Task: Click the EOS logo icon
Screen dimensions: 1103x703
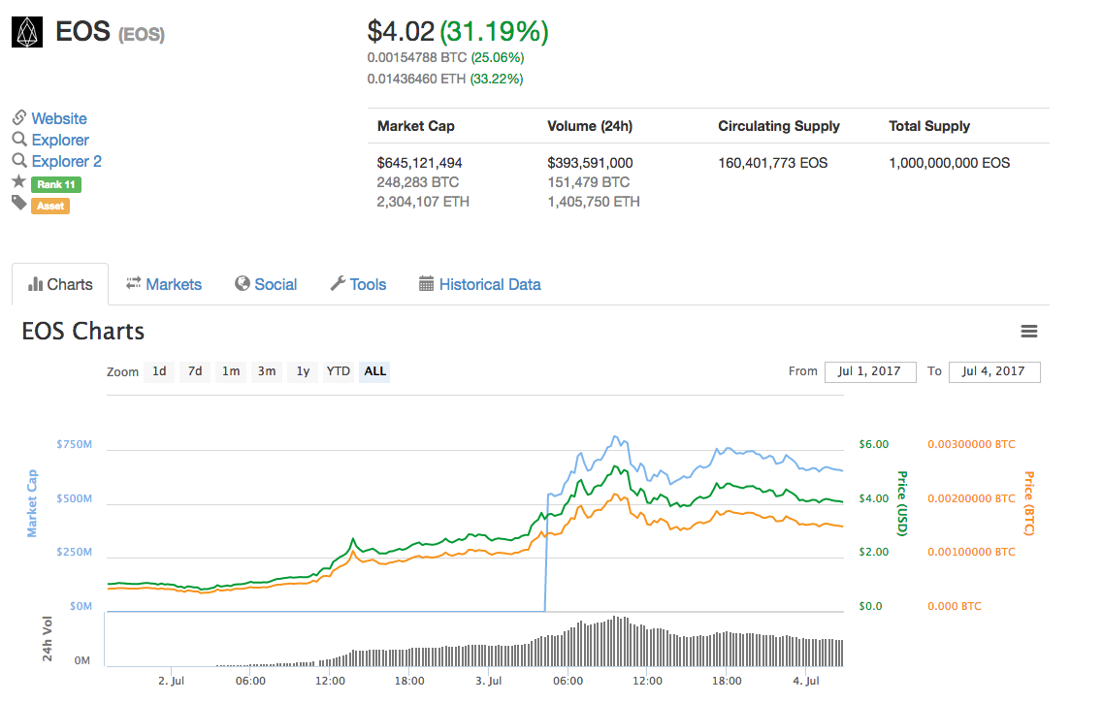Action: [x=27, y=32]
